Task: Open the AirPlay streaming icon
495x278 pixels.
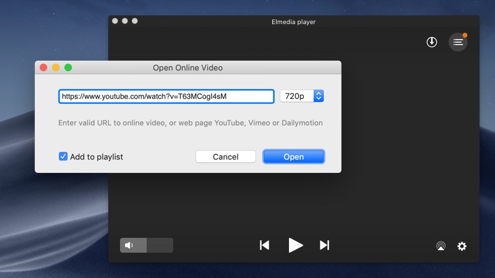Action: (x=440, y=246)
